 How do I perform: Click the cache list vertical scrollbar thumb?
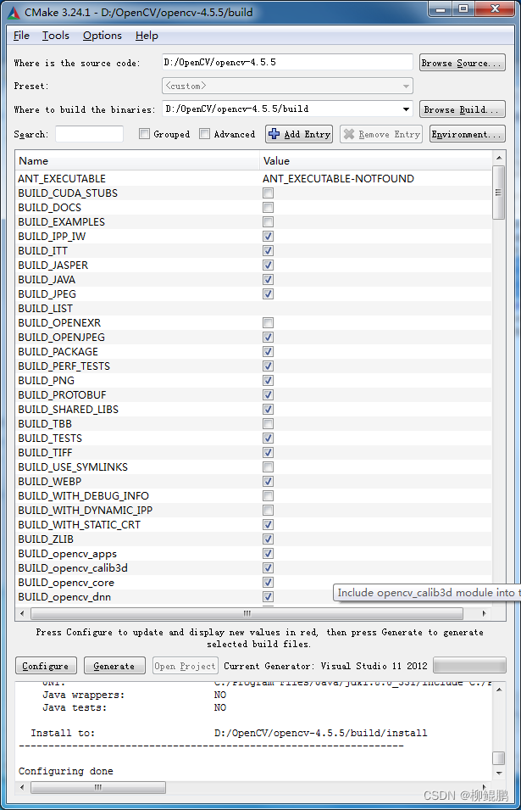(x=498, y=193)
